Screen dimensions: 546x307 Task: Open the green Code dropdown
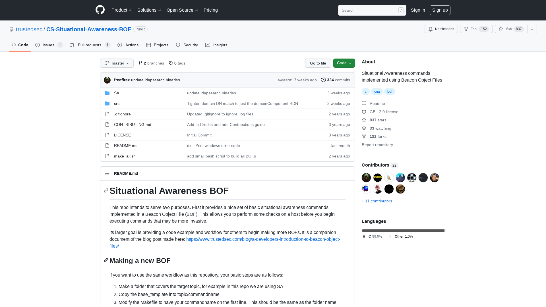tap(344, 63)
